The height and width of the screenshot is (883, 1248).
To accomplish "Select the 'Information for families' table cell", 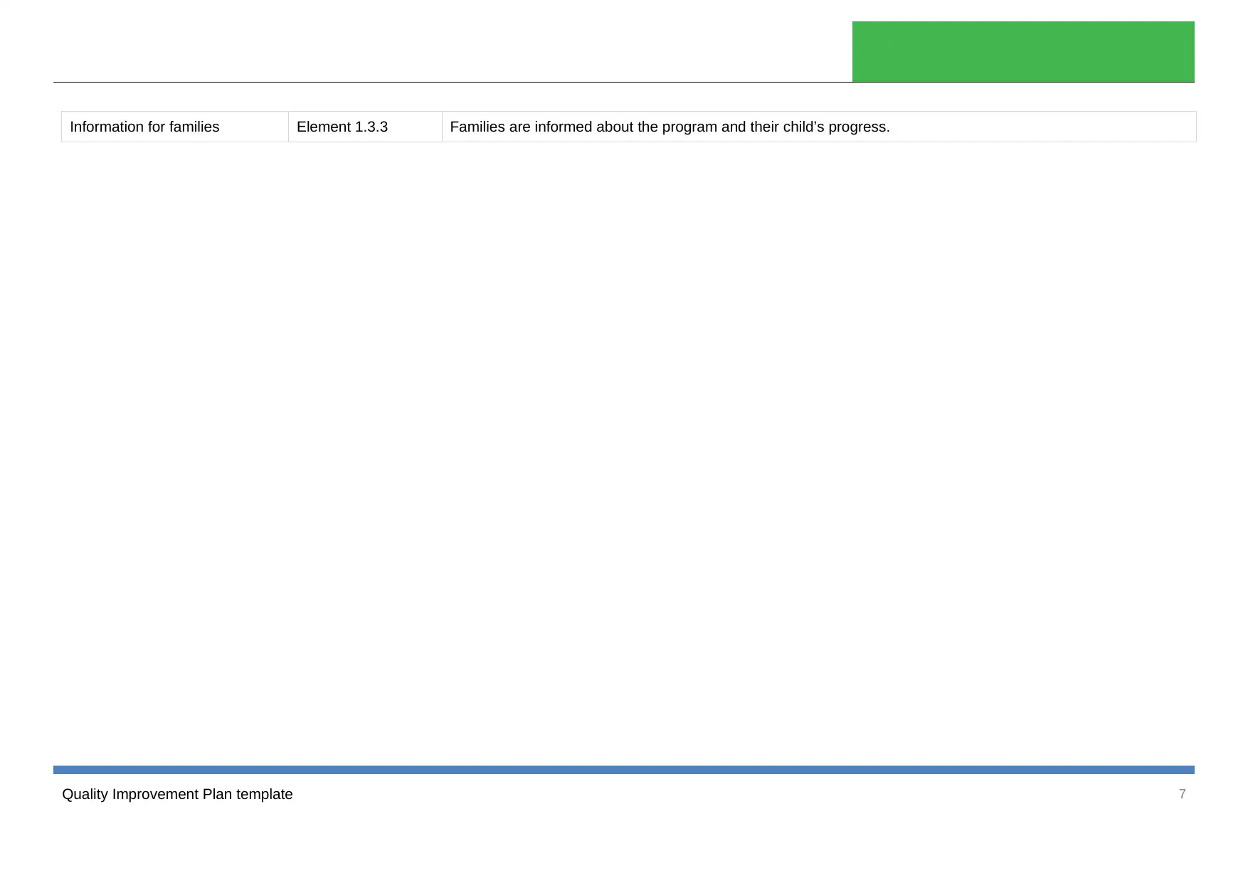I will 175,127.
